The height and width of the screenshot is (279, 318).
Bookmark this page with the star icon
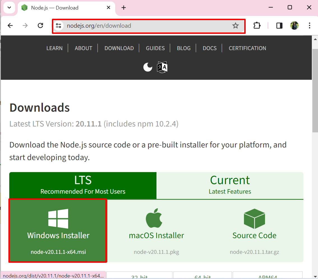(x=236, y=26)
